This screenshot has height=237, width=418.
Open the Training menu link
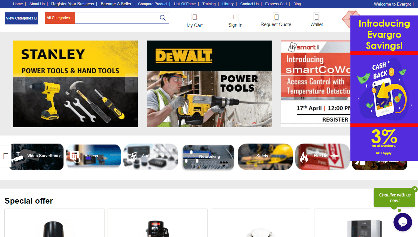pyautogui.click(x=209, y=4)
